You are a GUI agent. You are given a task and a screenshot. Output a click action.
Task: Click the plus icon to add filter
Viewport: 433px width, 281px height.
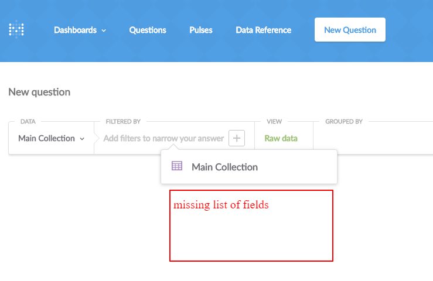237,138
